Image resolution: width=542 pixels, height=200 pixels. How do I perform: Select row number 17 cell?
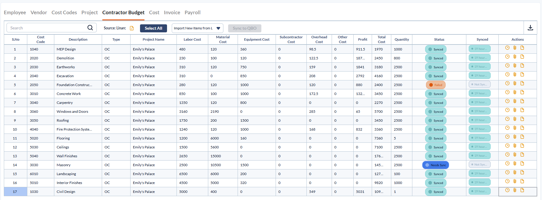15,192
